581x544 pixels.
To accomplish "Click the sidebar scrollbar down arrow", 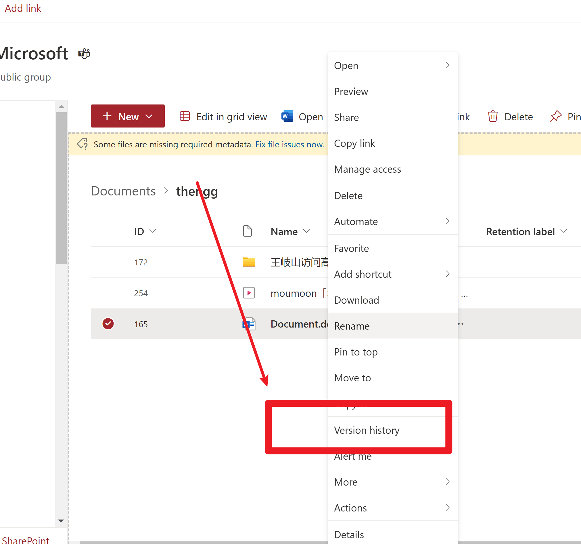I will [61, 520].
